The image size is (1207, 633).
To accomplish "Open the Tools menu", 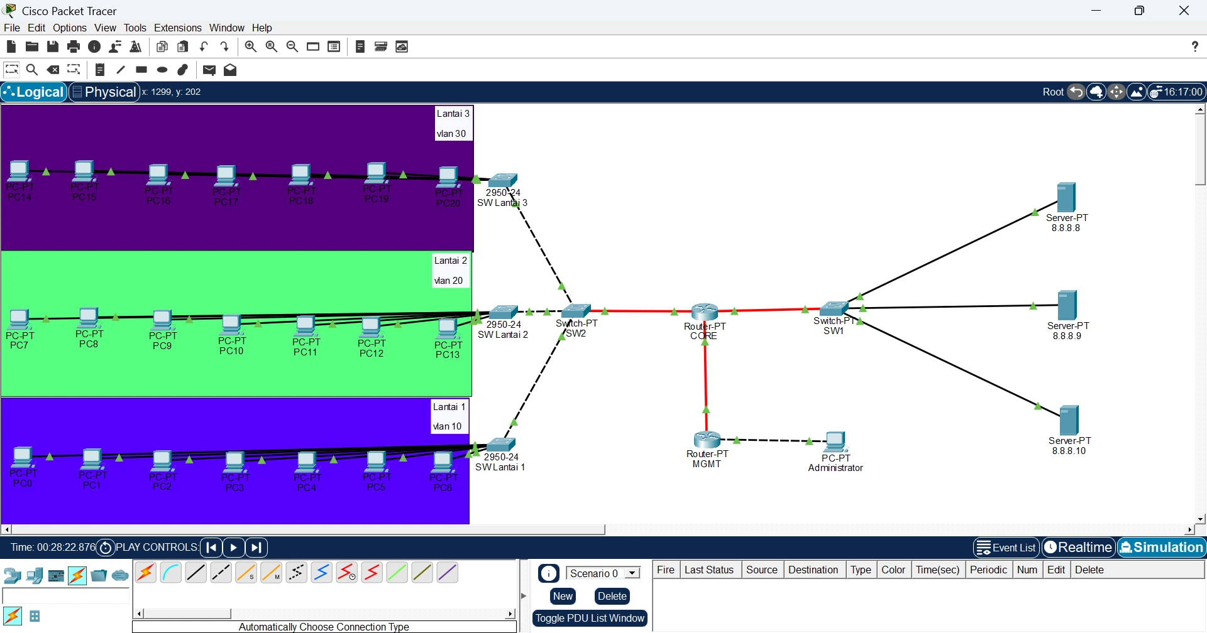I will pos(135,28).
